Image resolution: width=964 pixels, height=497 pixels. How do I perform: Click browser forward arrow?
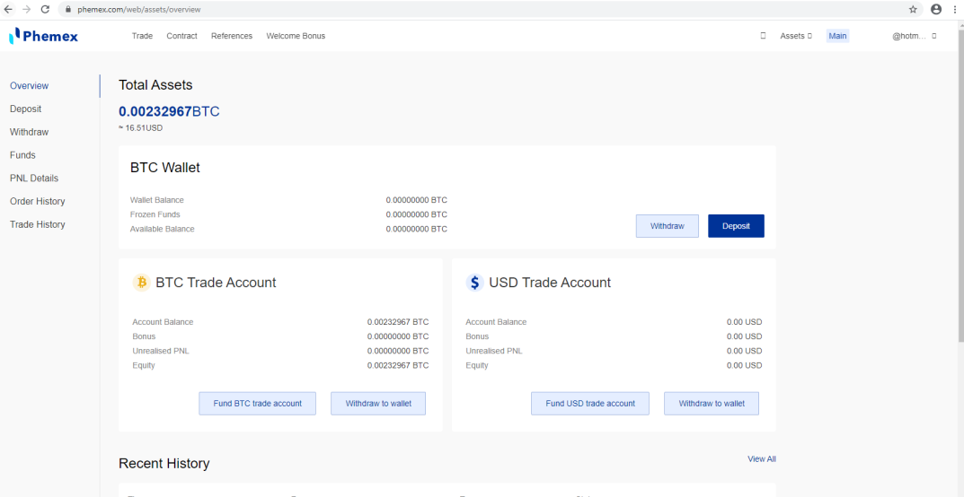point(26,9)
